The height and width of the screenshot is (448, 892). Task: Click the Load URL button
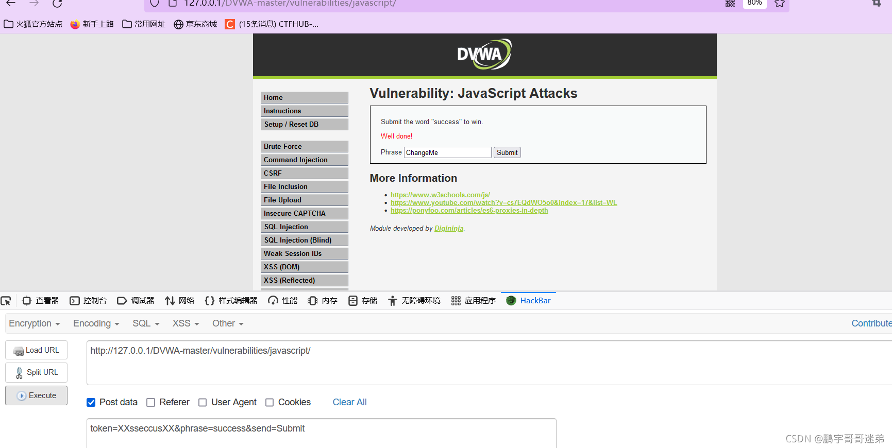coord(36,350)
